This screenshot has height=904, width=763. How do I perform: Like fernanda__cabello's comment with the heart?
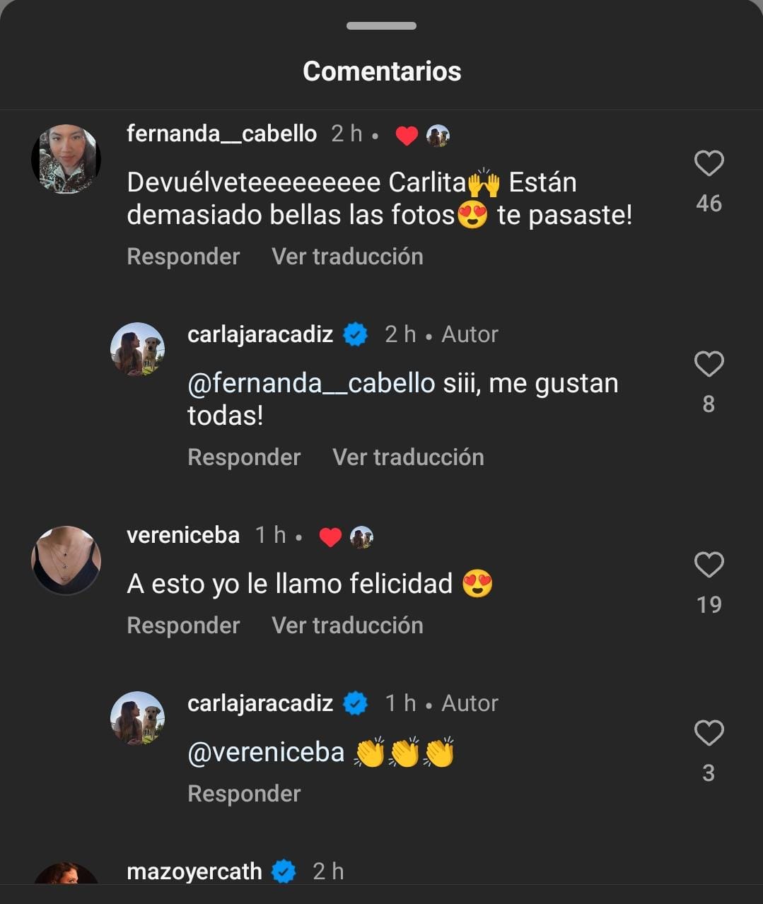coord(709,164)
